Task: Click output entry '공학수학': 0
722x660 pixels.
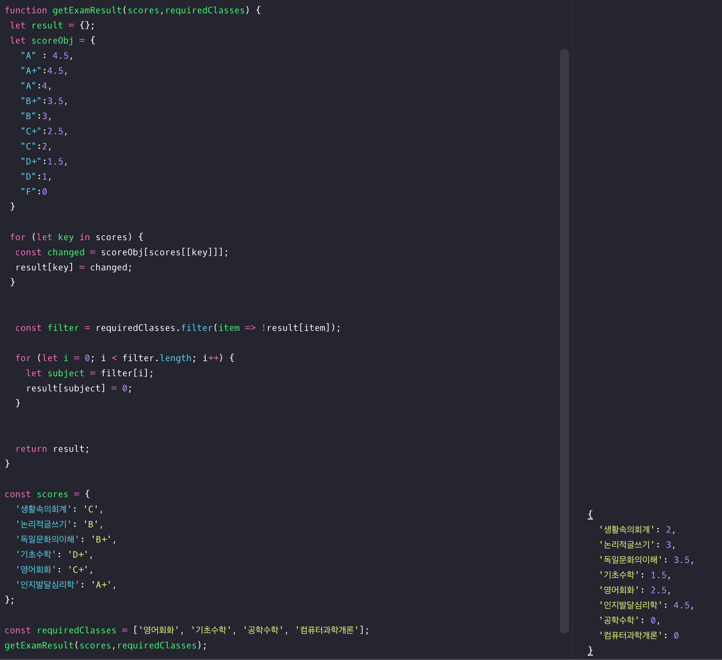Action: pos(629,620)
